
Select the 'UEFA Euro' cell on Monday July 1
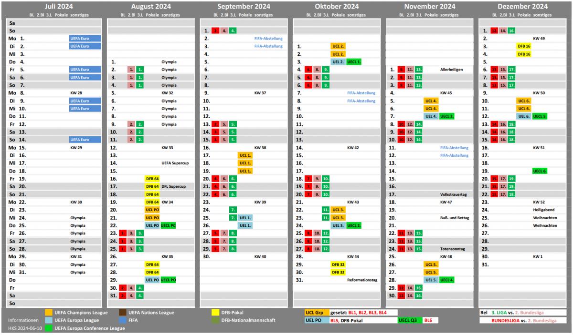click(x=85, y=39)
